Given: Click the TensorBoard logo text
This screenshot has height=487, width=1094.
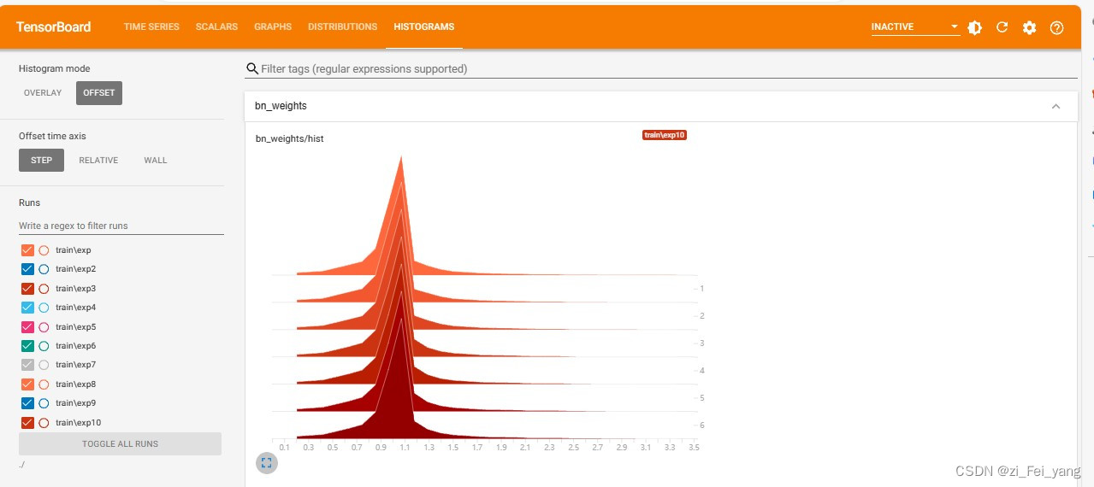Looking at the screenshot, I should point(53,27).
